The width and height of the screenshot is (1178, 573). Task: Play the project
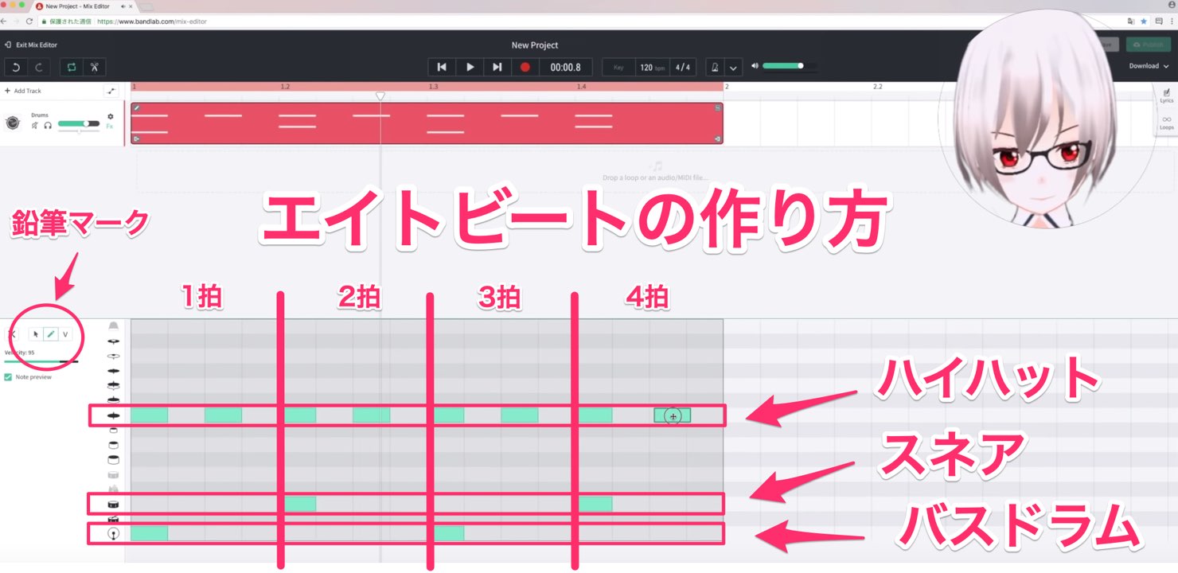(x=470, y=68)
